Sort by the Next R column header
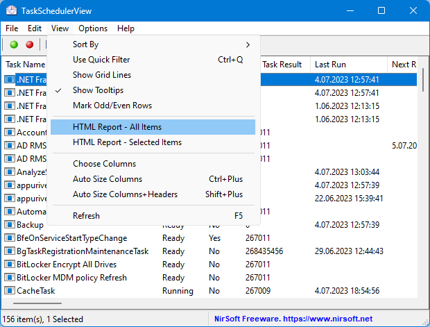430x327 pixels. tap(402, 65)
